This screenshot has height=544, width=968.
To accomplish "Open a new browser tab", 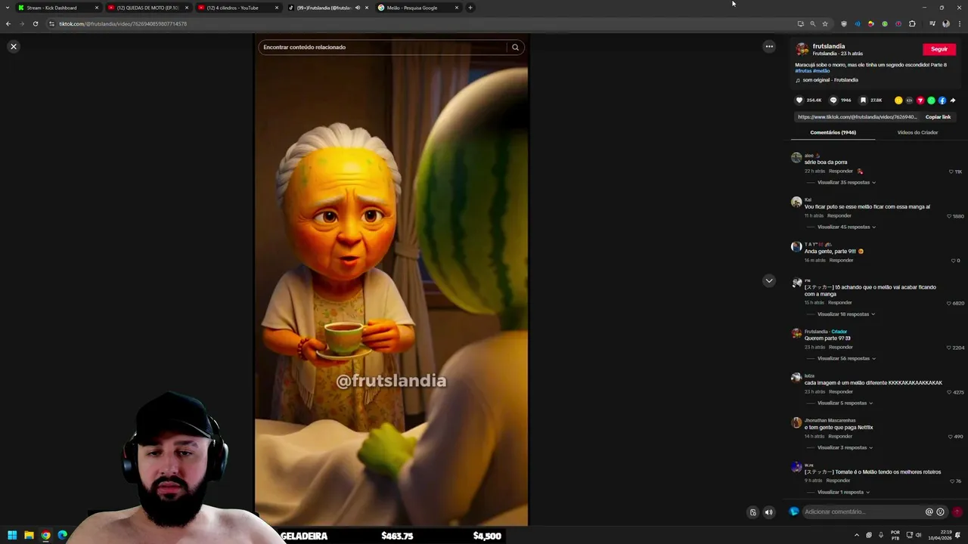I will [470, 8].
